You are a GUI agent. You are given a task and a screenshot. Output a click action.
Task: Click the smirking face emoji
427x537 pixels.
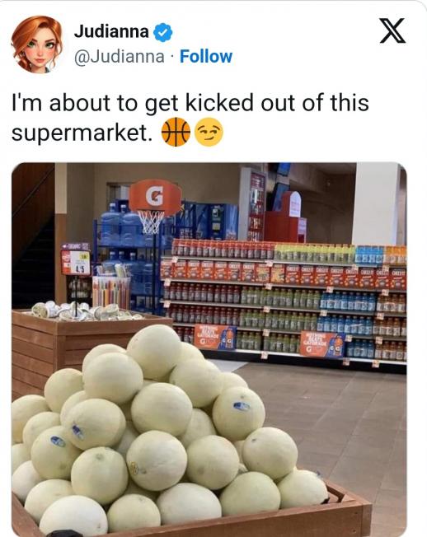pyautogui.click(x=209, y=133)
